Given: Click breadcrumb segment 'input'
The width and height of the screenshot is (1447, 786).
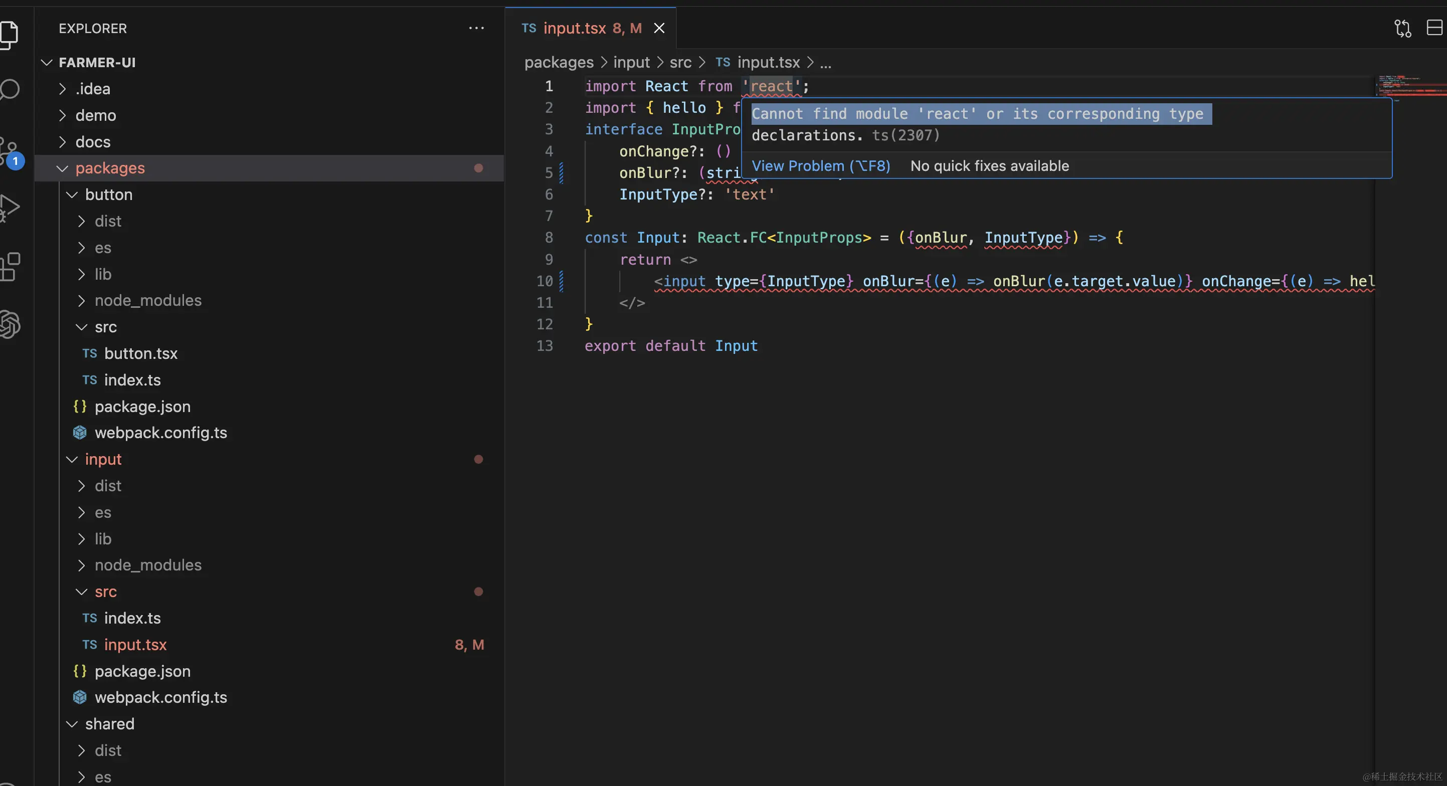Looking at the screenshot, I should point(631,62).
